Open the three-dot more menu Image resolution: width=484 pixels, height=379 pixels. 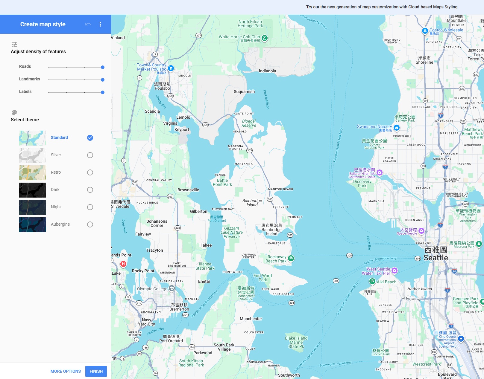tap(100, 24)
